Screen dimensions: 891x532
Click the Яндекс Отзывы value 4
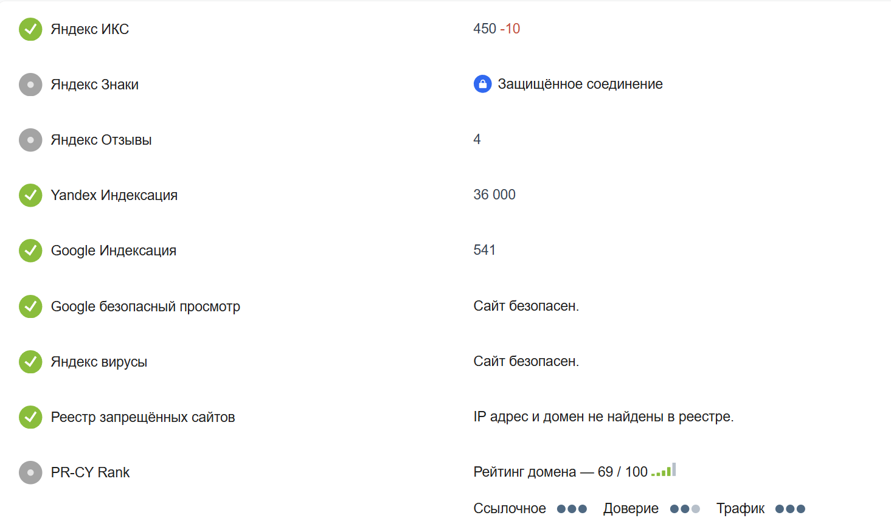point(477,139)
